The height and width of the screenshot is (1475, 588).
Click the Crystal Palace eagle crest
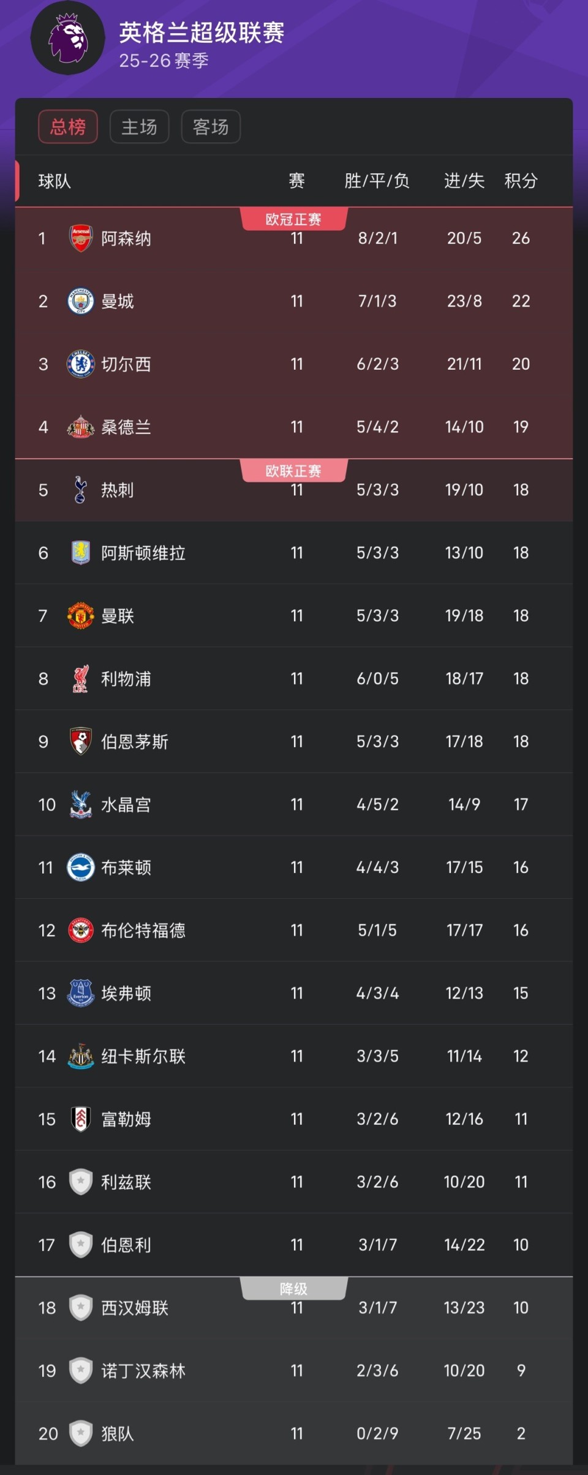(80, 805)
